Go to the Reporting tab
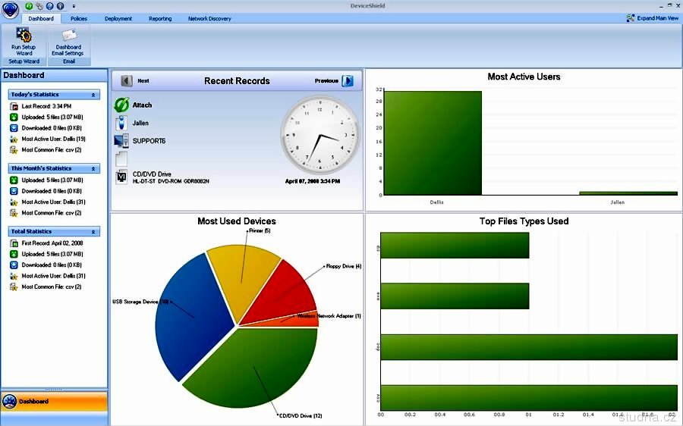 (x=160, y=19)
